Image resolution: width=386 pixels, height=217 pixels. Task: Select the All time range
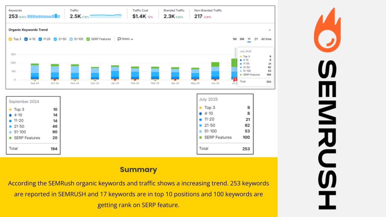click(x=266, y=39)
